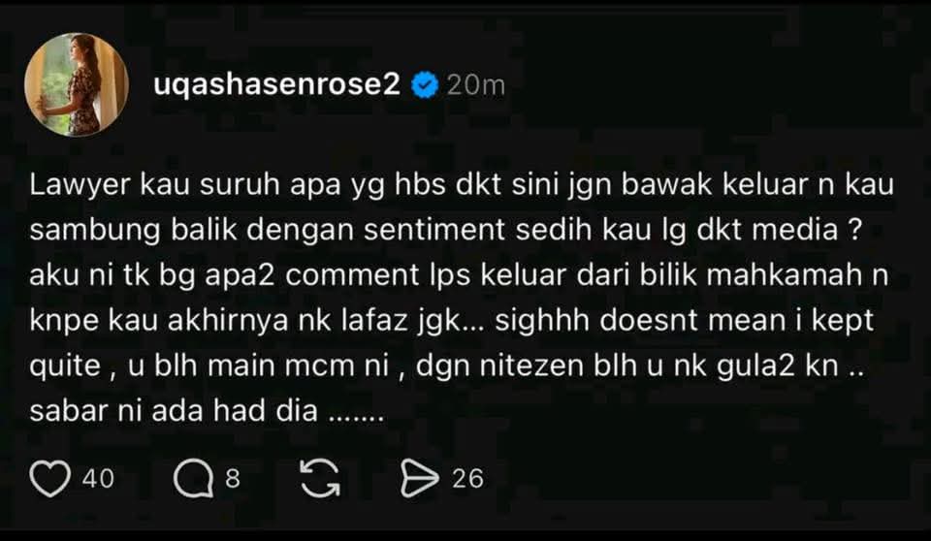Like the post with the heart icon
Screen dimensions: 931x541
point(49,479)
